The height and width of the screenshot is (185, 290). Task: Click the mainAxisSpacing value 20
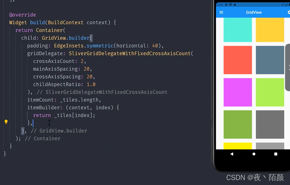tap(86, 69)
